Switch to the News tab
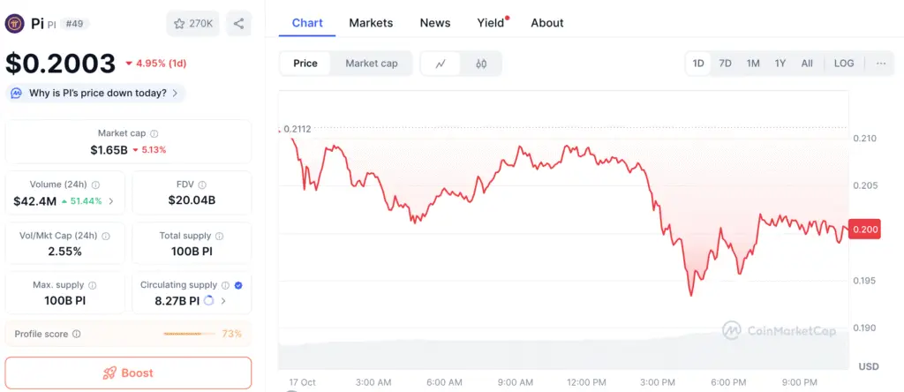 (435, 23)
